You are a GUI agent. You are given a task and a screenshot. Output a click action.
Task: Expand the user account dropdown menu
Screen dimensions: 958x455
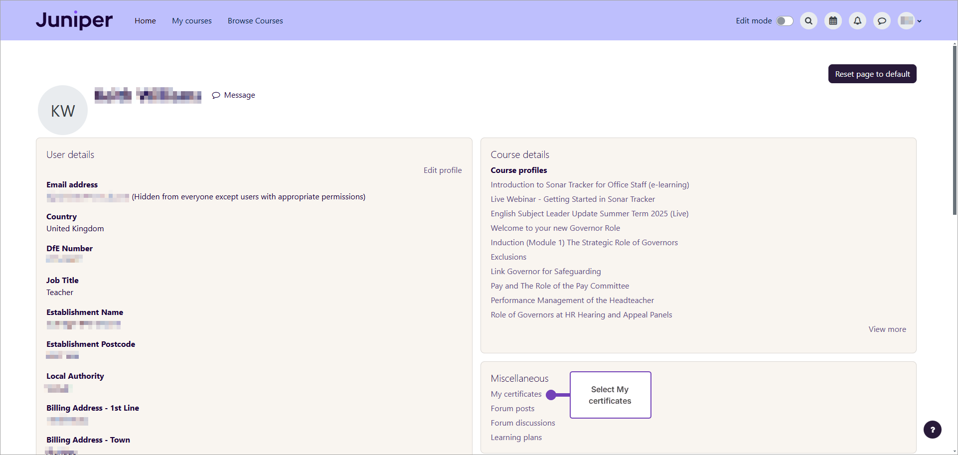920,20
